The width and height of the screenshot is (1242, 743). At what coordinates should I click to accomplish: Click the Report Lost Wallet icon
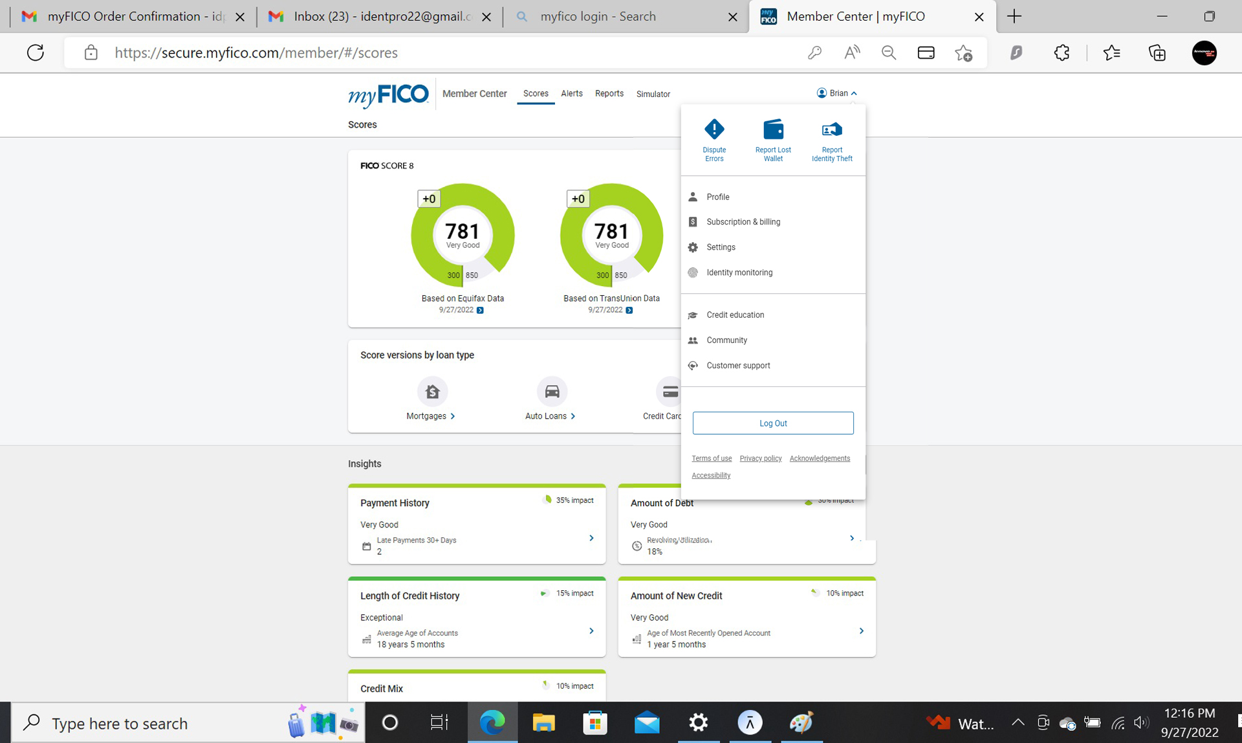773,129
